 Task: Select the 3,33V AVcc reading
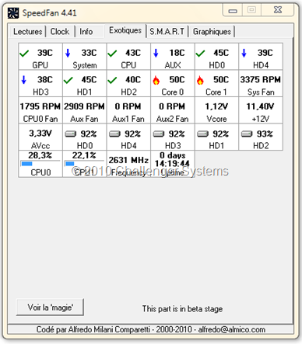[40, 137]
